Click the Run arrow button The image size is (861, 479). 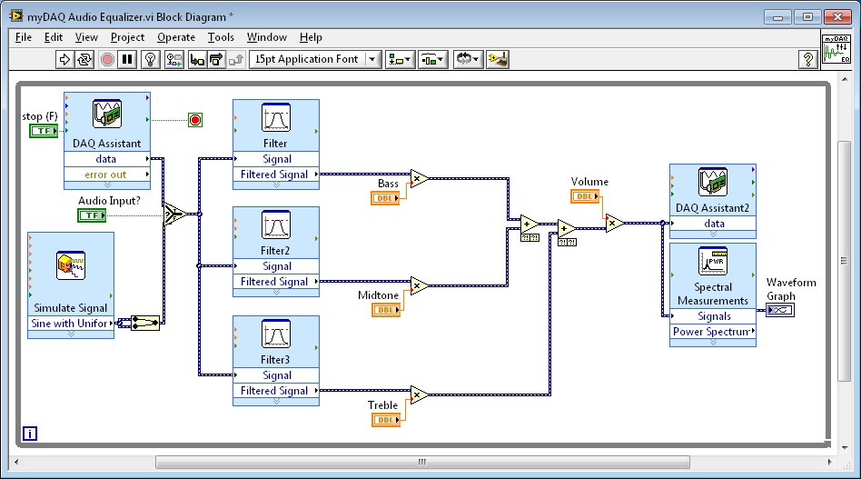pos(64,59)
